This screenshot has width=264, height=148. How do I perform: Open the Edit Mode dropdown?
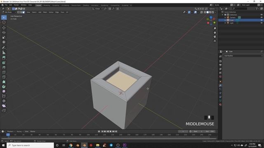click(9, 12)
